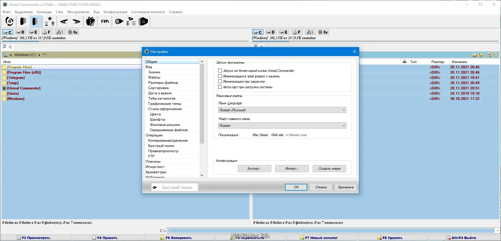Expand breadcrumb arrow after Windows (C:)
Viewport: 501px width, 241px height.
click(x=39, y=55)
